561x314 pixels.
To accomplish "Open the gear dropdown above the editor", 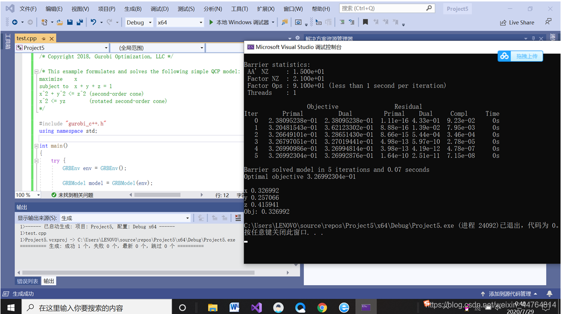I will (297, 38).
